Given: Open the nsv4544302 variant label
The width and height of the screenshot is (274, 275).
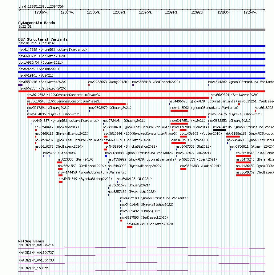Looking at the screenshot, I should click(x=241, y=82).
